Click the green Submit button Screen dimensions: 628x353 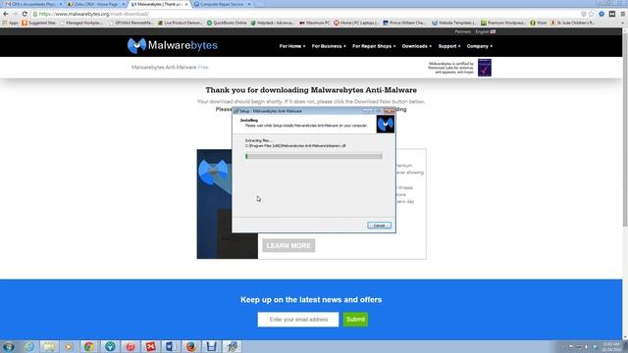coord(355,320)
